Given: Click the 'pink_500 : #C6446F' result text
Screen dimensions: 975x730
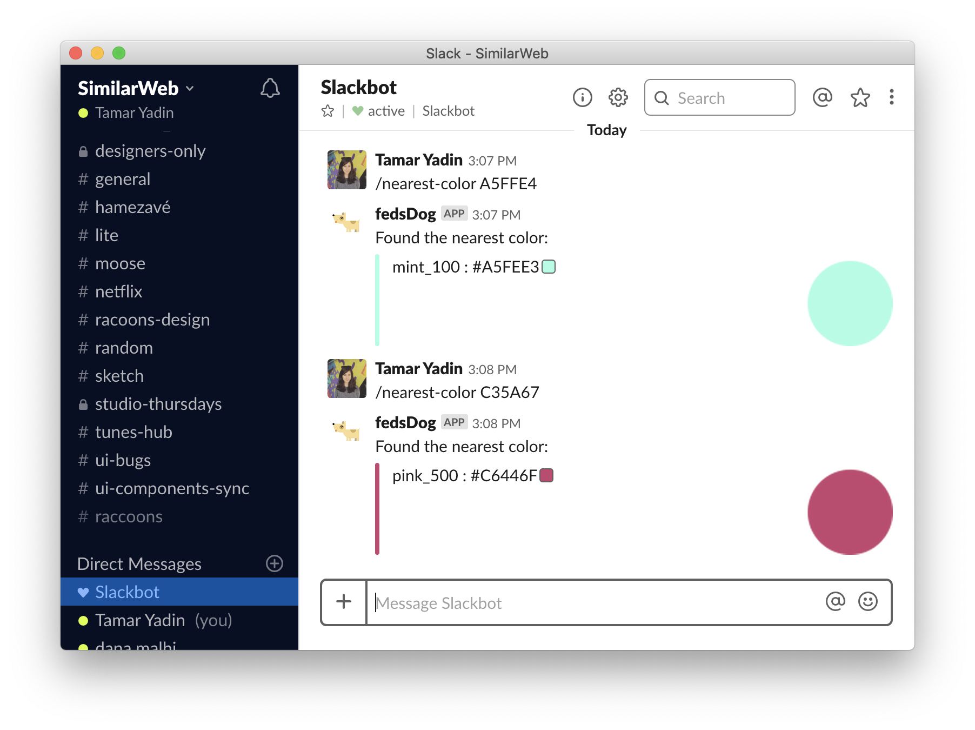Looking at the screenshot, I should coord(464,476).
